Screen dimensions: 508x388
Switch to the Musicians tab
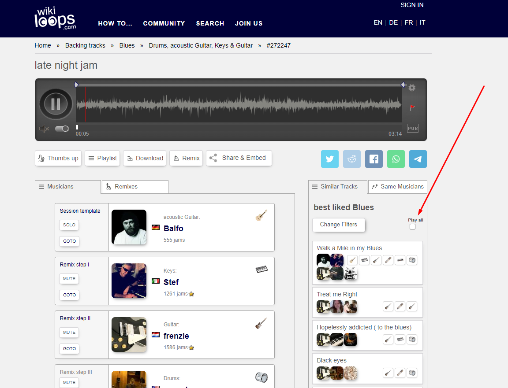(68, 187)
